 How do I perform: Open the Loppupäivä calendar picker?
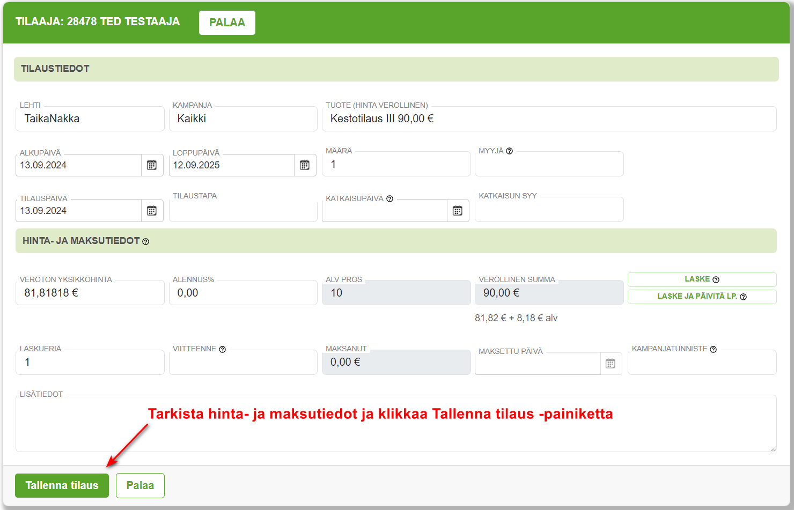[305, 165]
